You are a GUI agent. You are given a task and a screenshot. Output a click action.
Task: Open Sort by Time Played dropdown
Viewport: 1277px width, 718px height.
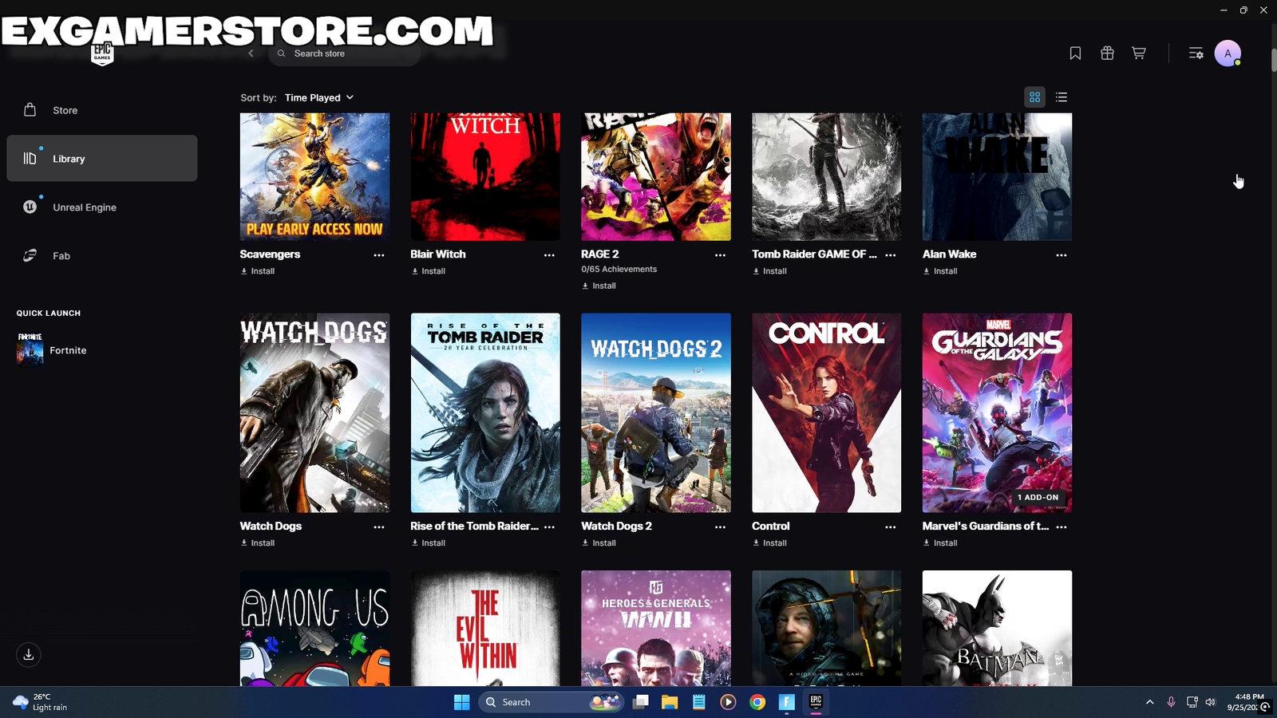[319, 97]
